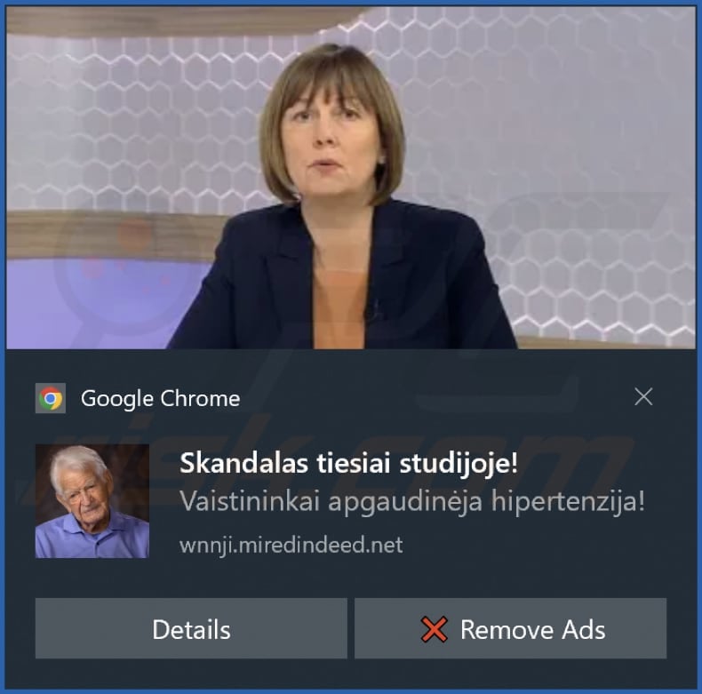Choose the Remove Ads button
The image size is (702, 694).
point(510,628)
